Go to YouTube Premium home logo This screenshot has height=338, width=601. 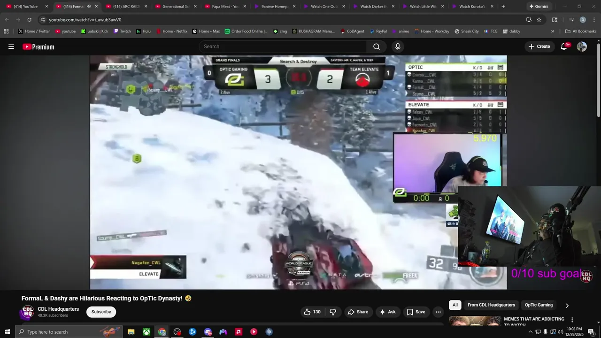tap(39, 47)
